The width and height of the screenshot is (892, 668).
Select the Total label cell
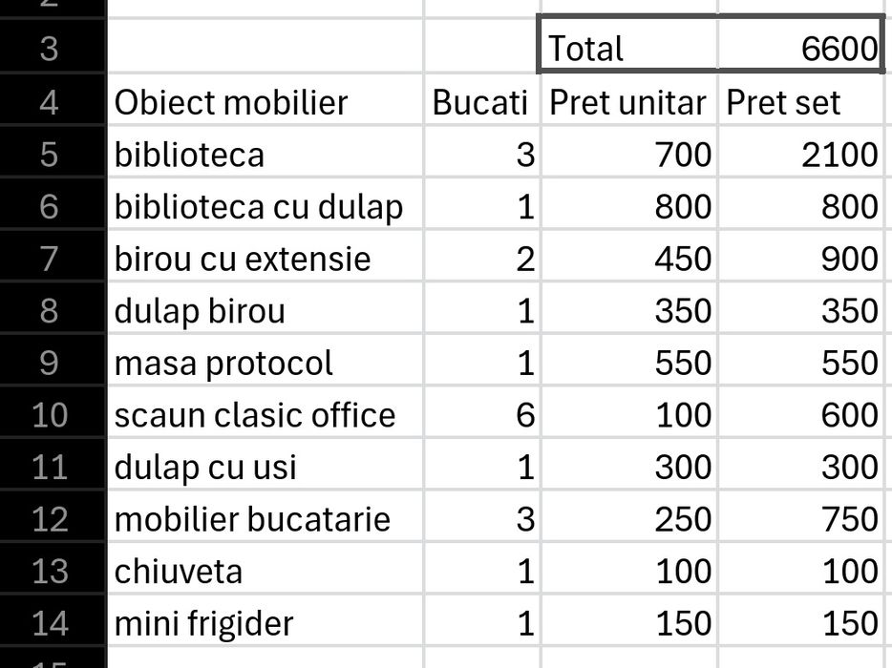click(628, 48)
